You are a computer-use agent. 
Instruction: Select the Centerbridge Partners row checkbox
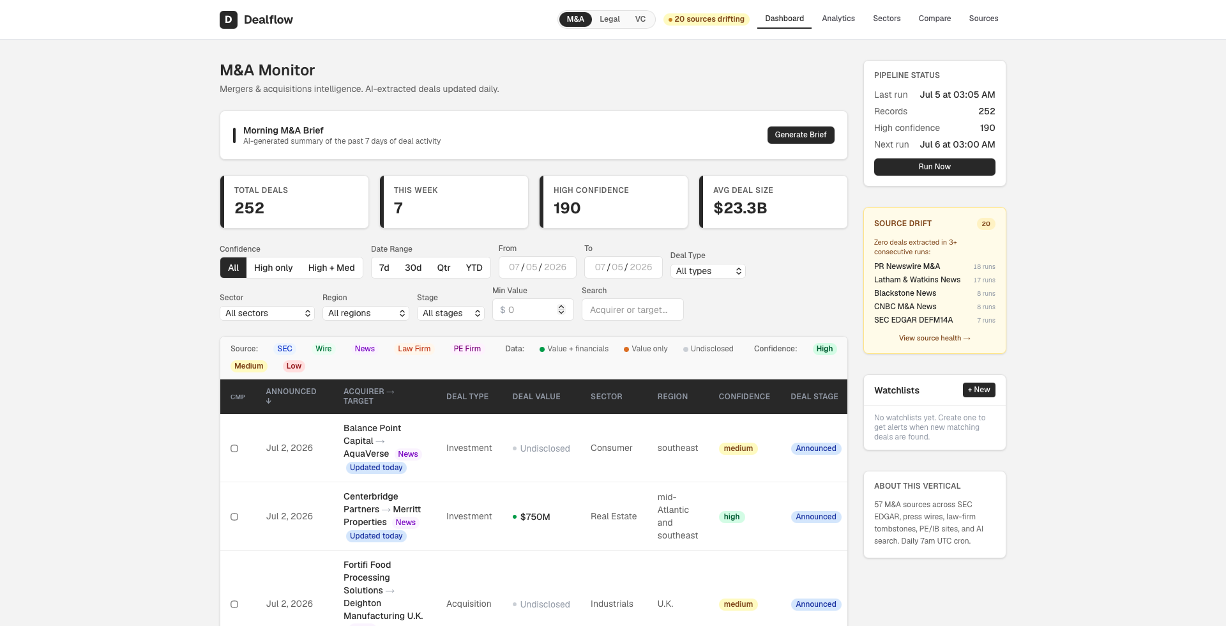point(234,517)
